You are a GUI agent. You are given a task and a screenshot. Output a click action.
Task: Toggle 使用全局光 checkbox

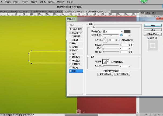[120, 40]
